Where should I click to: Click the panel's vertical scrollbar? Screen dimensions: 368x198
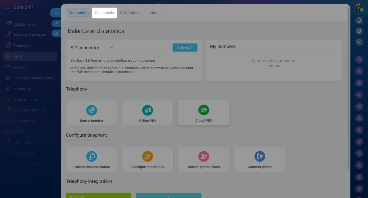tap(349, 86)
